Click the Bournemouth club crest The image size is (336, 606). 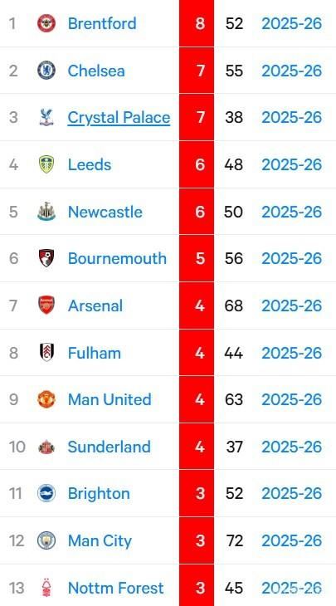tap(46, 258)
